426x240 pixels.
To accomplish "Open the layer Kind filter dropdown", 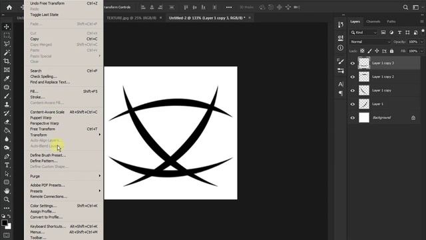I will point(364,33).
